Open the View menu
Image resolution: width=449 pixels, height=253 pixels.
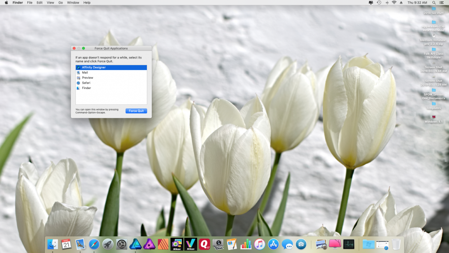50,3
